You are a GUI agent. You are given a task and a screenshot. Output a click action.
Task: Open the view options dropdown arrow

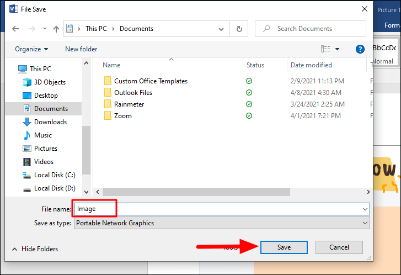click(x=338, y=49)
